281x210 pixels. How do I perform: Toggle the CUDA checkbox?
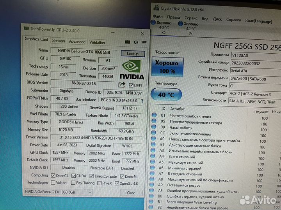tap(73, 176)
